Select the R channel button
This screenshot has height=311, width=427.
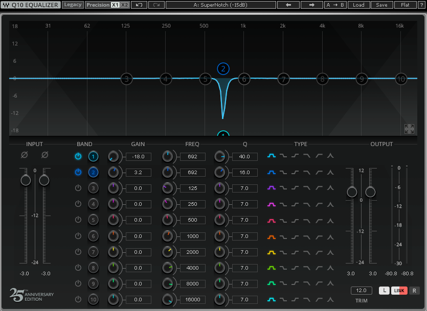414,291
